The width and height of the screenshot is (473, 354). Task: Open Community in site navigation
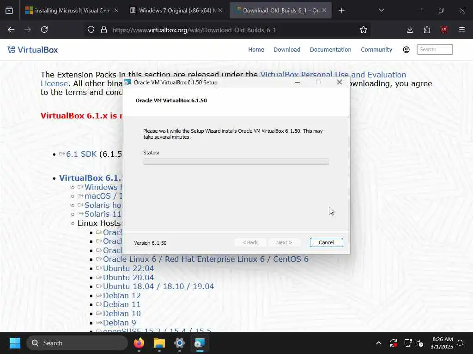376,50
